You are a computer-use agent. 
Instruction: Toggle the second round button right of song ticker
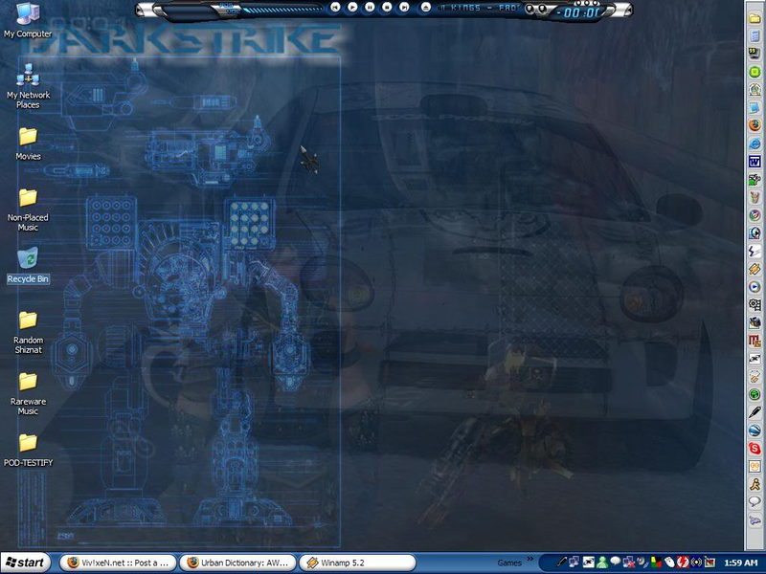click(541, 9)
